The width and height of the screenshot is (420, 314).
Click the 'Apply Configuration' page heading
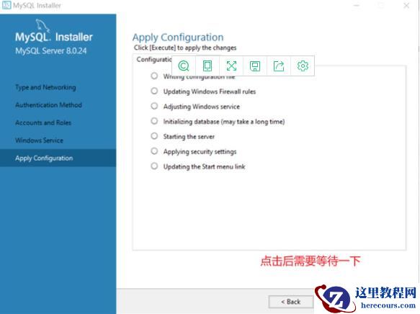click(x=178, y=37)
